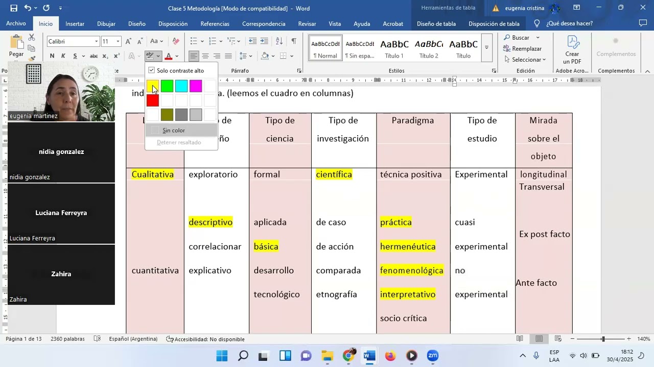
Task: Open Firefox from the Windows taskbar
Action: point(390,356)
